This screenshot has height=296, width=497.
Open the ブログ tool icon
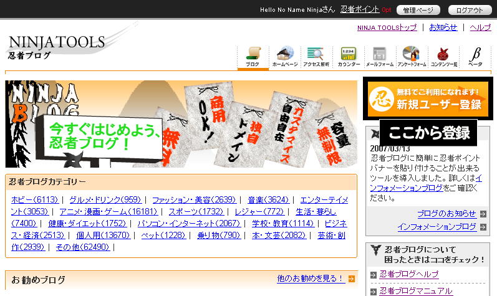253,57
